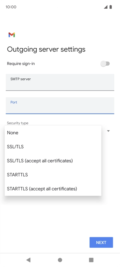Tap the NEXT button

tap(101, 242)
